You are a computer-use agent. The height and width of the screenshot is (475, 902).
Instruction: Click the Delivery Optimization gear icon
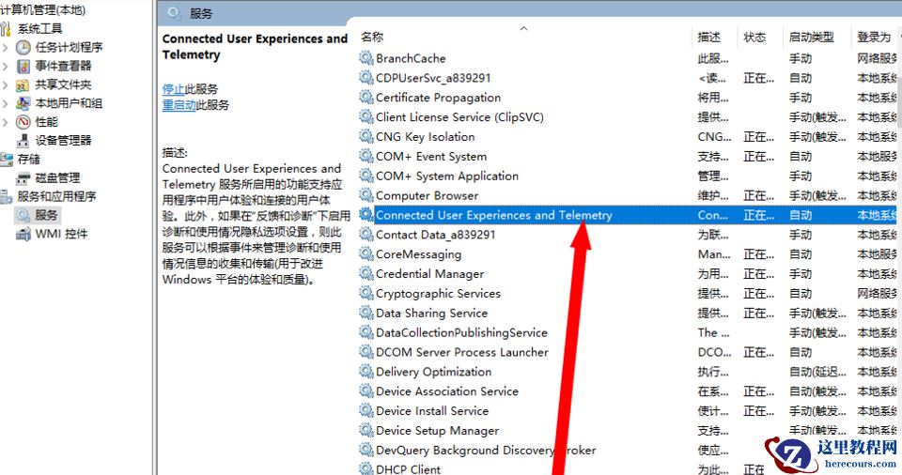tap(366, 372)
